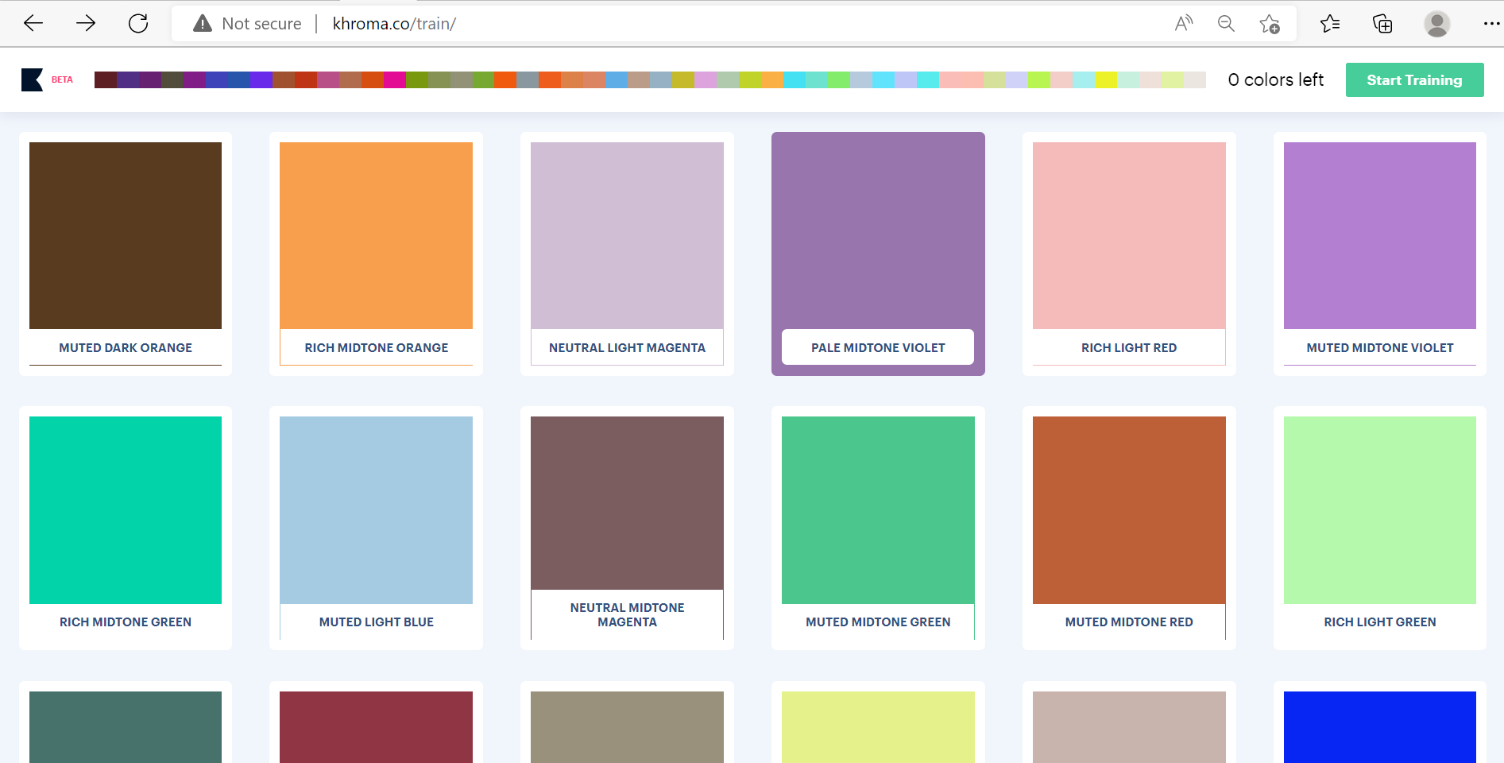Choose the Muted Light Blue swatch
Image resolution: width=1504 pixels, height=763 pixels.
coord(376,510)
